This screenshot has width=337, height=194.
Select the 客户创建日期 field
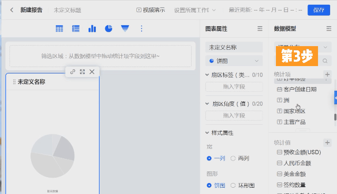click(x=300, y=90)
